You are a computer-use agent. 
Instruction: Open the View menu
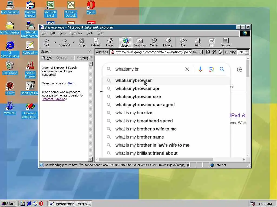click(x=62, y=33)
